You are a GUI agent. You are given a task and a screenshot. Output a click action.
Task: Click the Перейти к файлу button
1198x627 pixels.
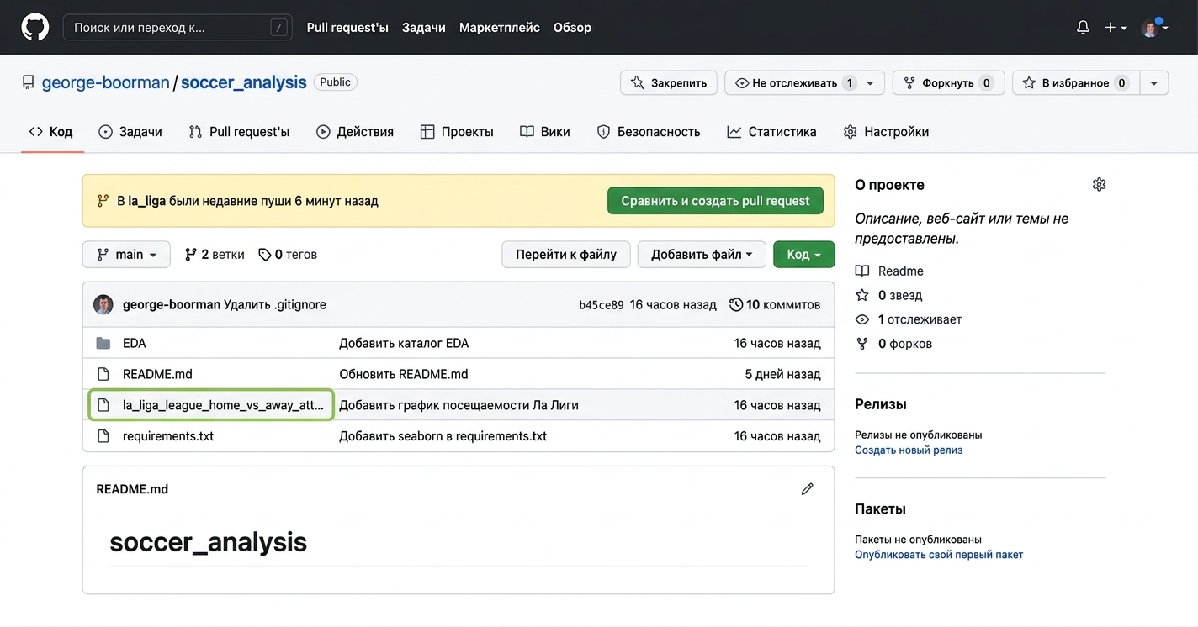(566, 255)
